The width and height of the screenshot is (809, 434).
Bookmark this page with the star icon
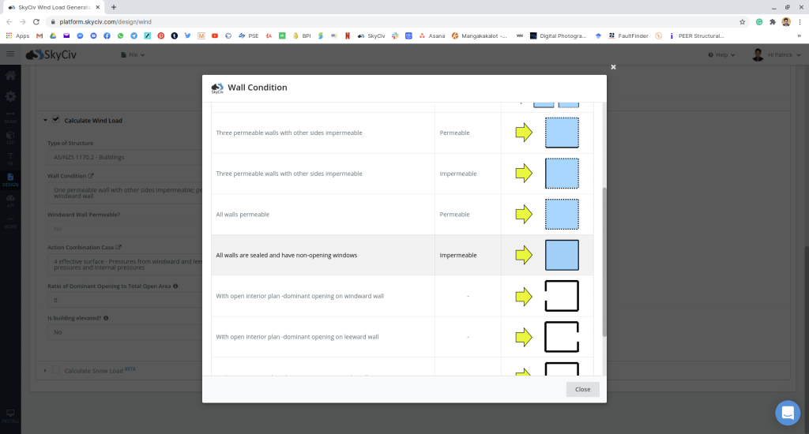coord(742,21)
